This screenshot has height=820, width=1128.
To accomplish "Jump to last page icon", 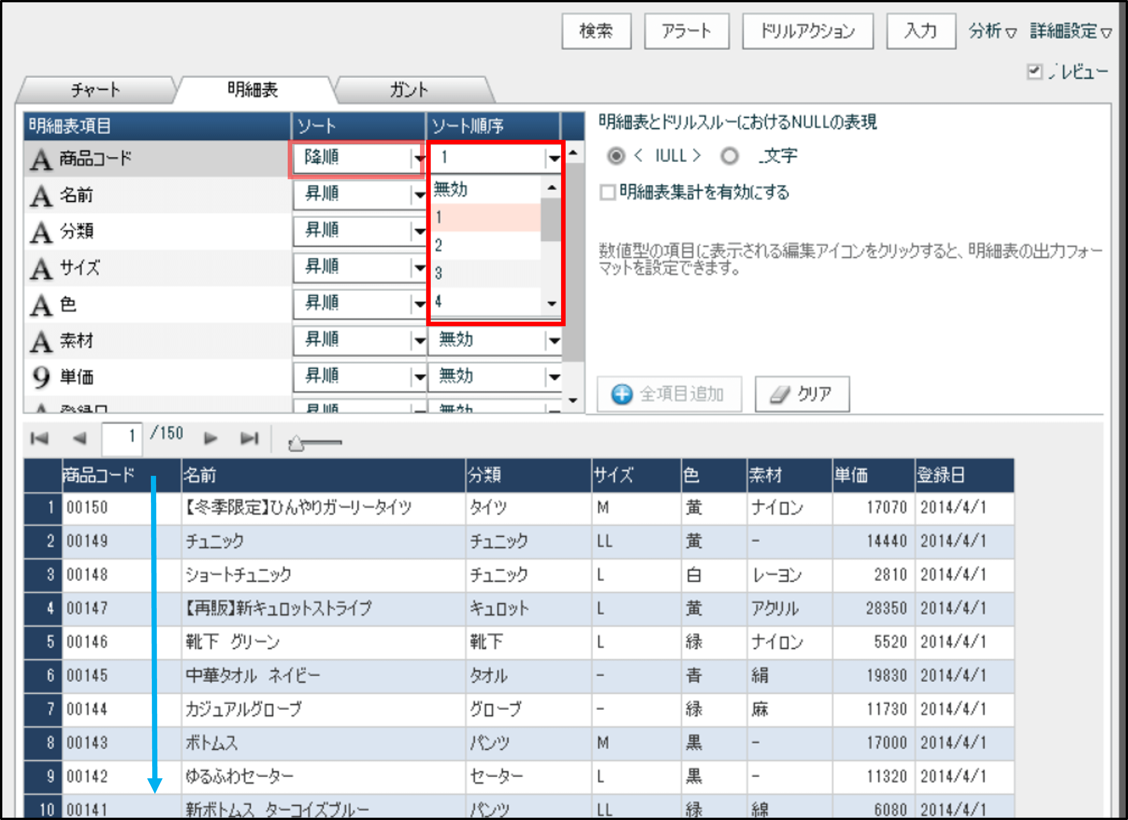I will click(249, 438).
